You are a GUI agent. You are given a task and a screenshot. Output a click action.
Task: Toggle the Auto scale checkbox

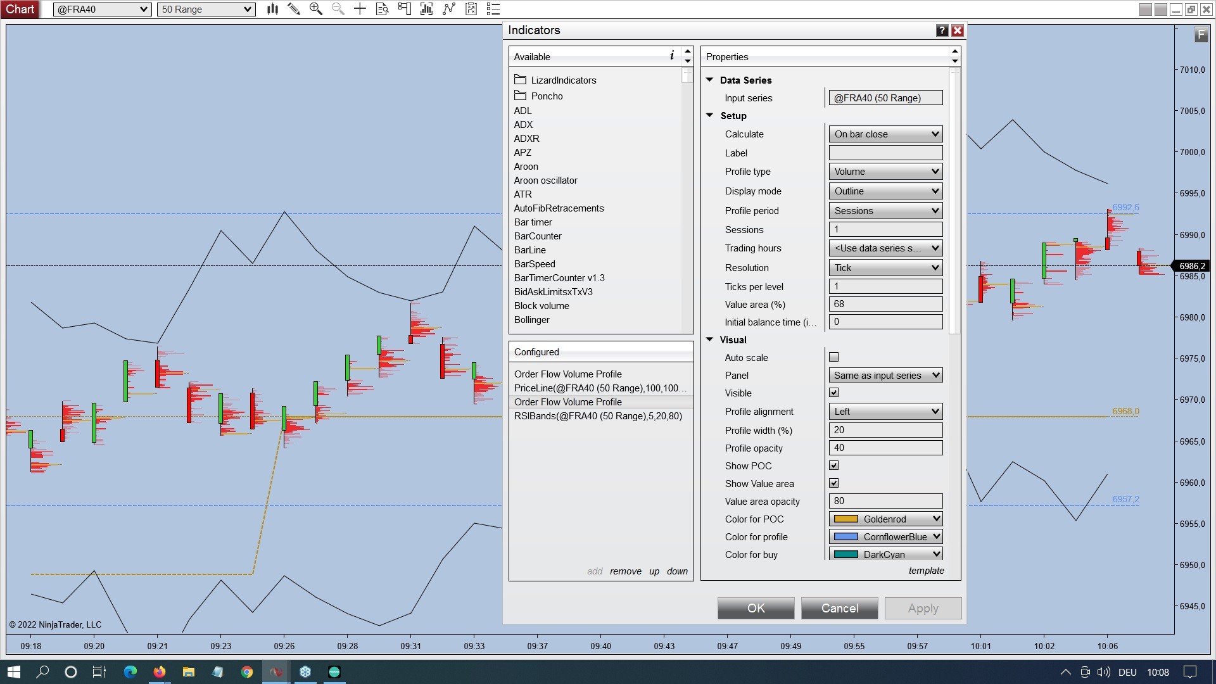833,357
